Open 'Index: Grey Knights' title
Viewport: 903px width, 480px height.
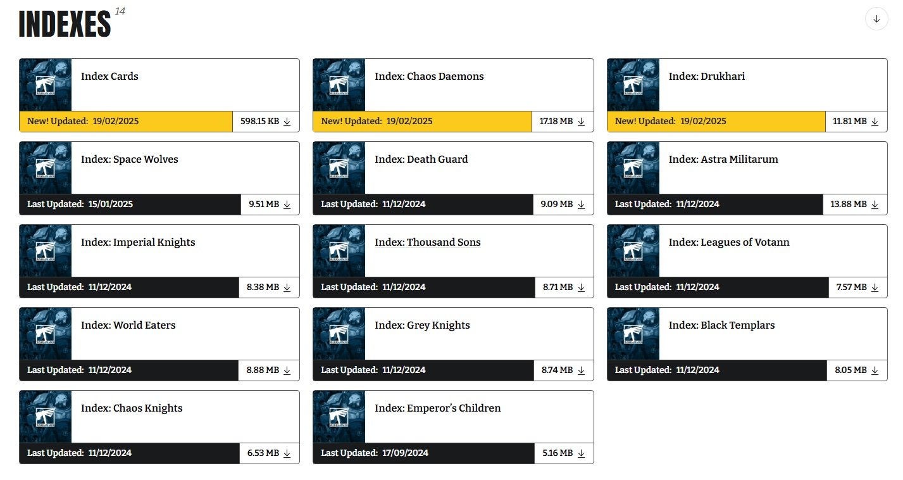422,325
